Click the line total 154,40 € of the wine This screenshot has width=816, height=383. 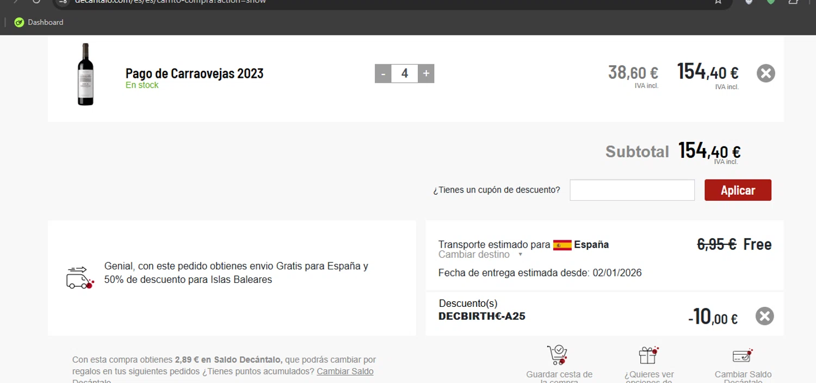[x=708, y=72]
